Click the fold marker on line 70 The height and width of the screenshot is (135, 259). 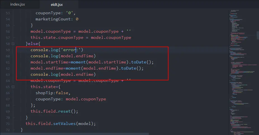tap(14, 118)
